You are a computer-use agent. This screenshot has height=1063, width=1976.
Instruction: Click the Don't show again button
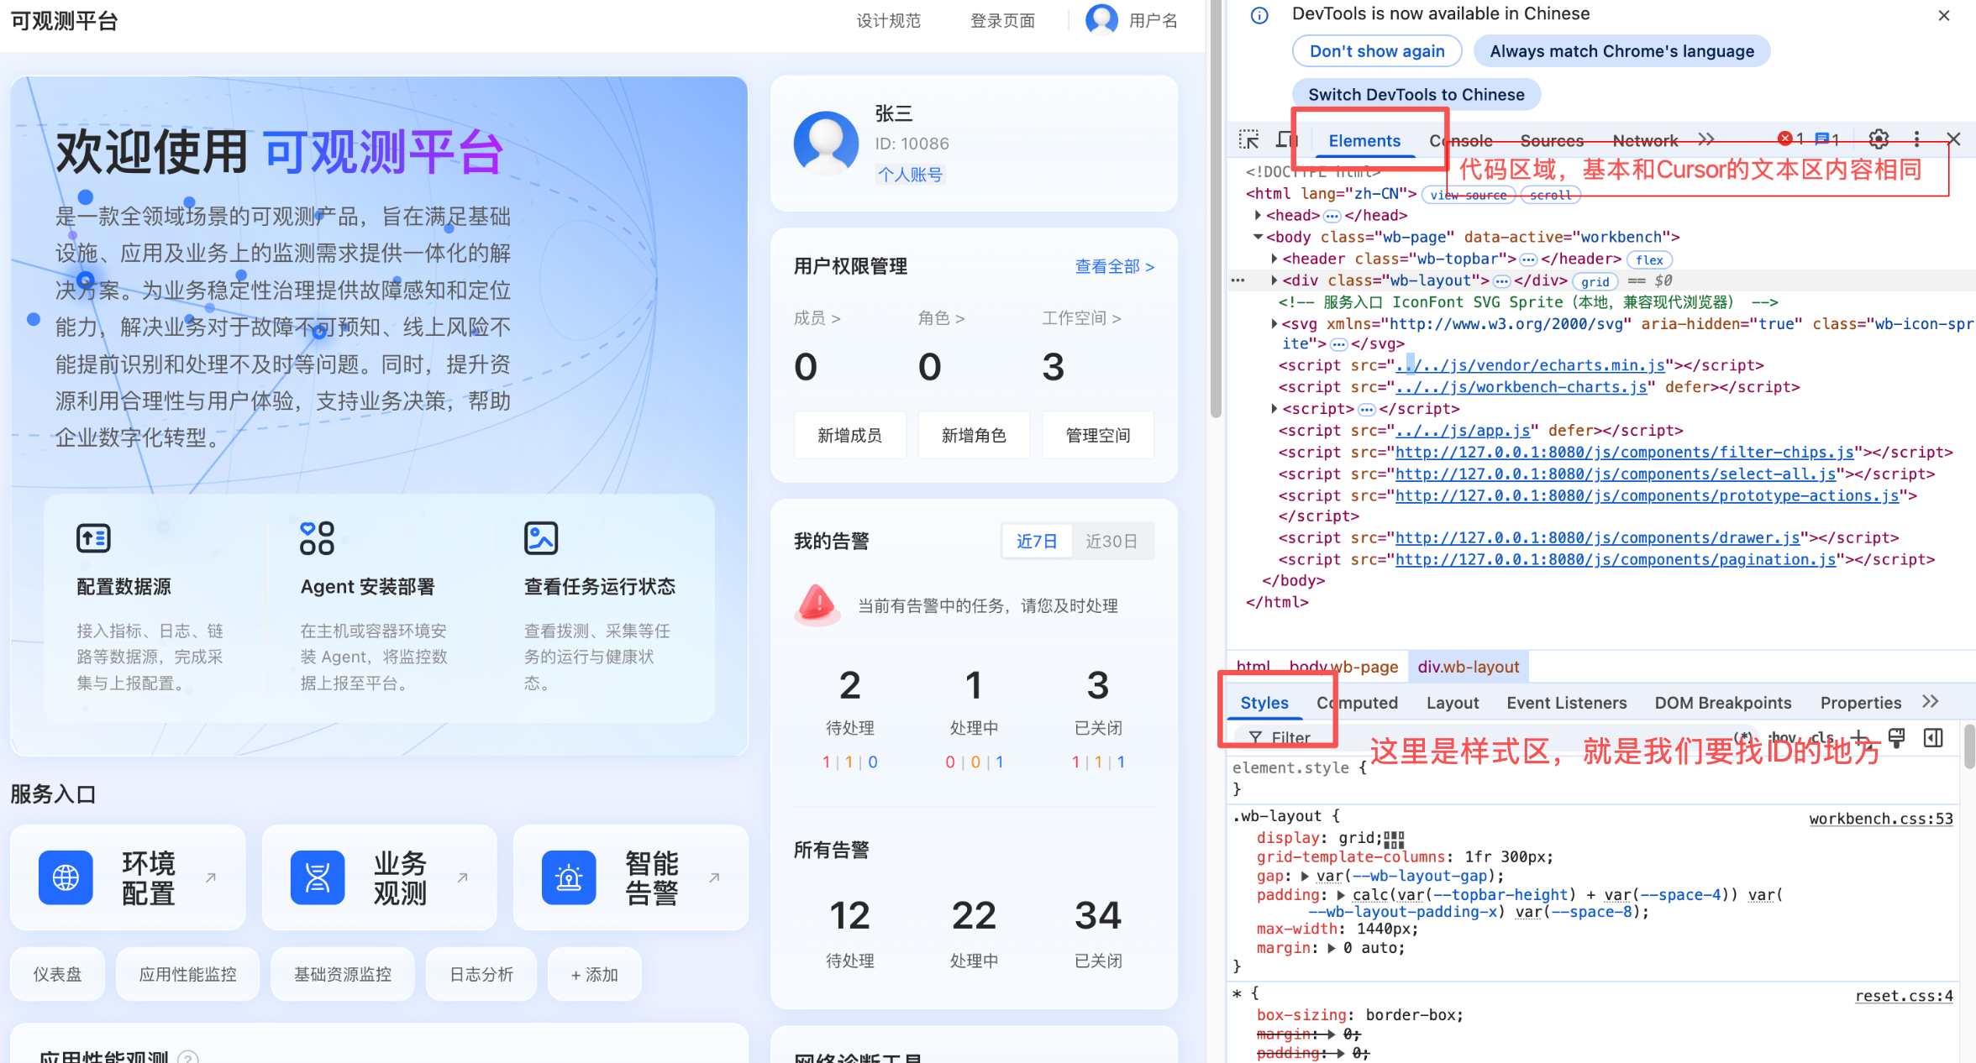pyautogui.click(x=1377, y=51)
